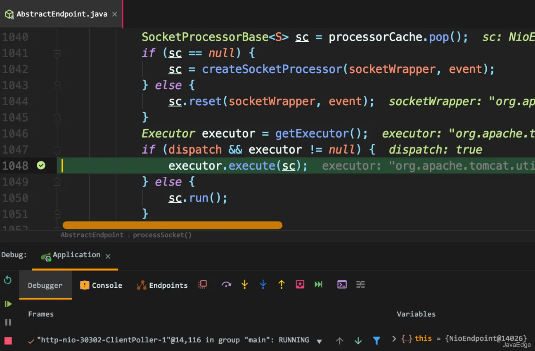Select the AbstractEndpoint.java editor tab
This screenshot has height=351, width=535.
point(61,14)
